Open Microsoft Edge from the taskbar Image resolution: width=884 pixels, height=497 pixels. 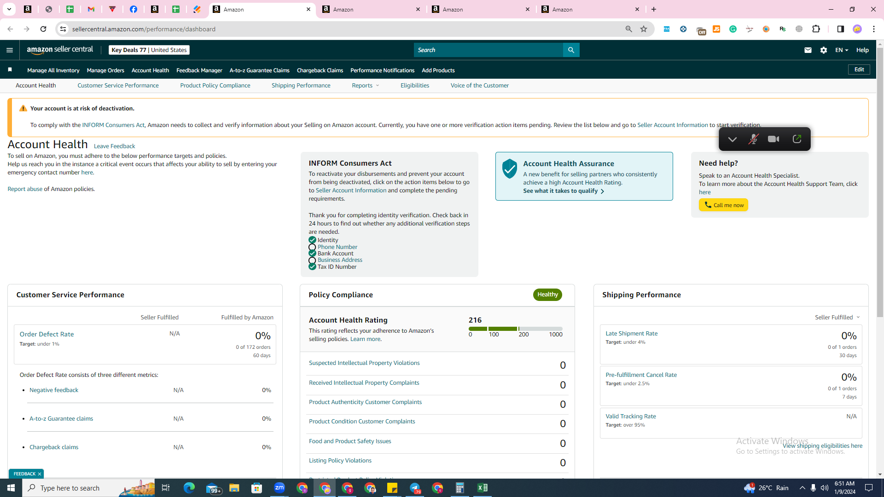[189, 488]
